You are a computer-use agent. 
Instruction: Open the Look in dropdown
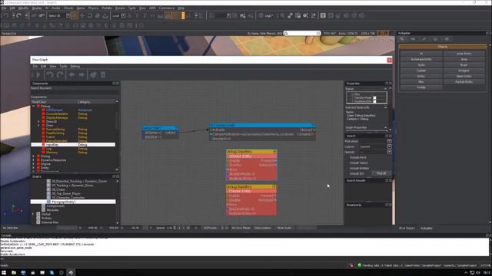pyautogui.click(x=389, y=146)
